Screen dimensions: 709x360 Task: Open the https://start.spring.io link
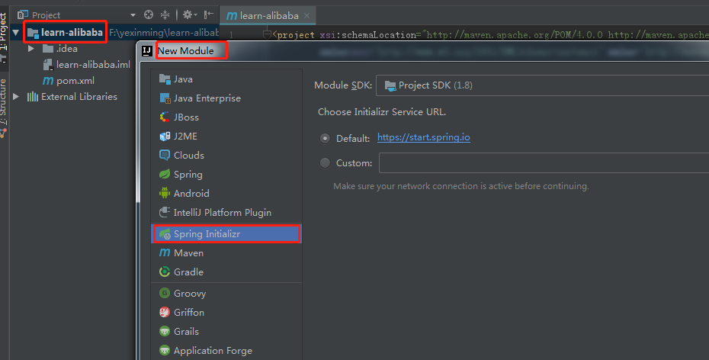[424, 137]
